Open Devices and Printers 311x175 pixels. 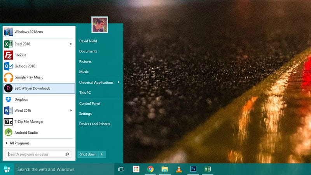pyautogui.click(x=94, y=124)
